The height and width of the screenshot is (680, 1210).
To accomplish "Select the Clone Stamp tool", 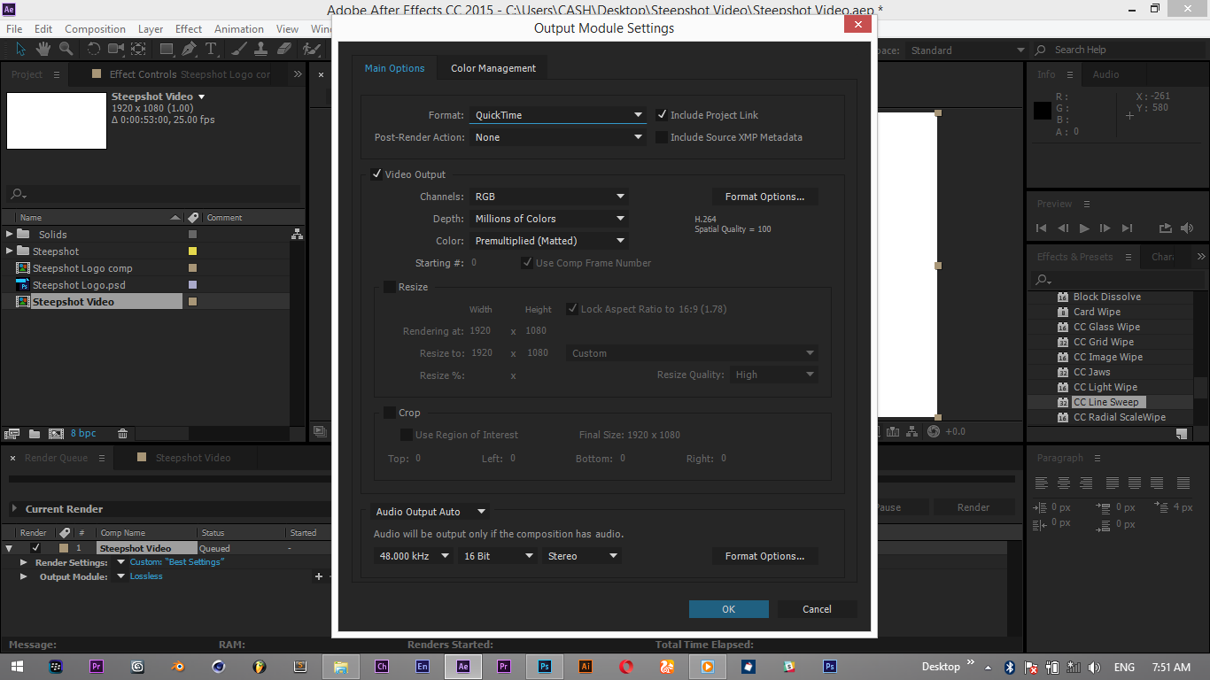I will pos(261,49).
